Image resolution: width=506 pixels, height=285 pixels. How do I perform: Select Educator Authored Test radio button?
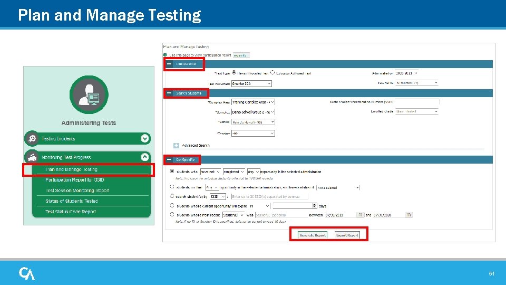click(273, 73)
